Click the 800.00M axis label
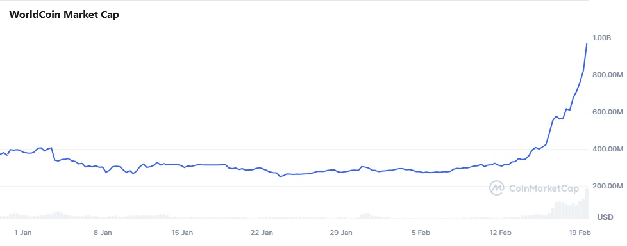 point(608,75)
